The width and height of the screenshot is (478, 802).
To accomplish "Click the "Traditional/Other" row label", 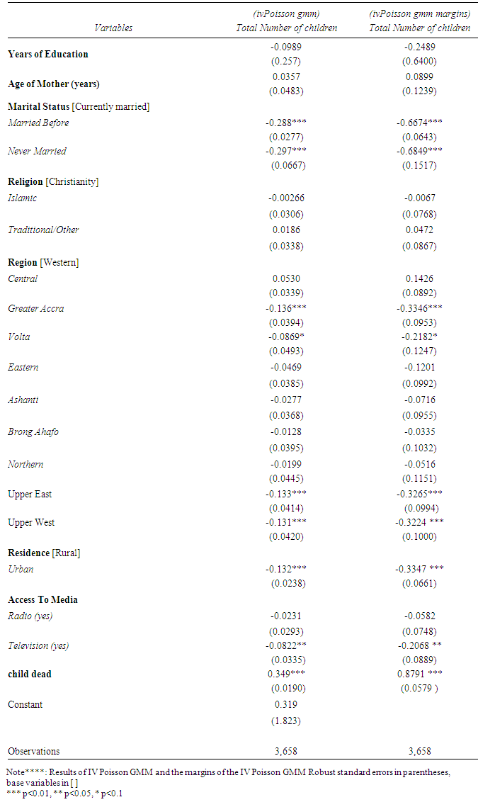I will coord(43,230).
